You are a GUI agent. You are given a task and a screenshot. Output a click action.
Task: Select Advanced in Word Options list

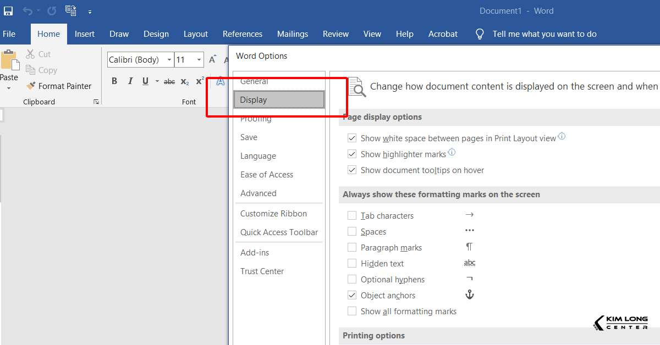click(x=258, y=193)
